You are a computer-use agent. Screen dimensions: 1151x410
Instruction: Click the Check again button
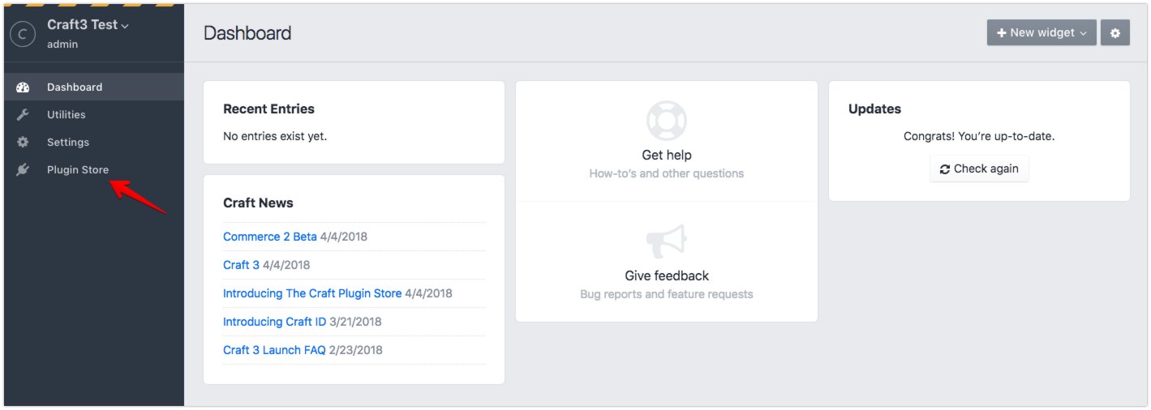pyautogui.click(x=979, y=169)
